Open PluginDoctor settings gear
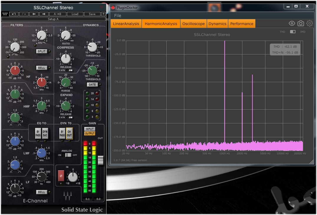 310,24
